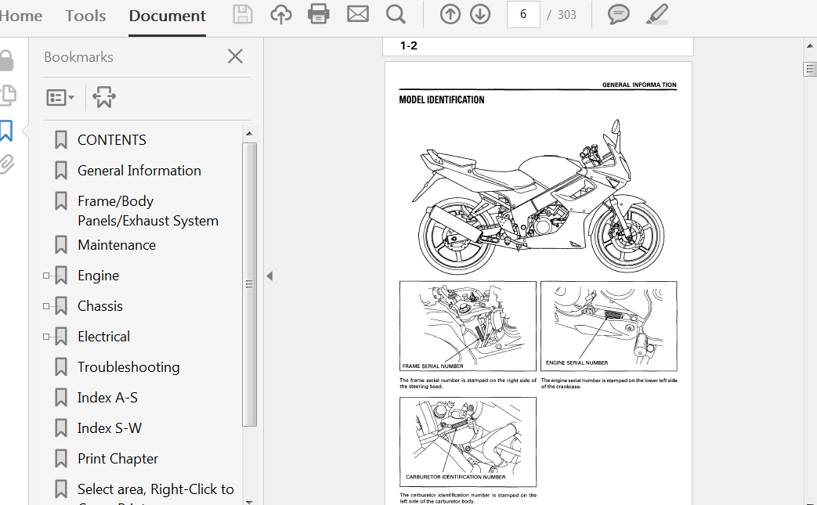Click the page number field showing 6
This screenshot has width=817, height=505.
tap(523, 15)
